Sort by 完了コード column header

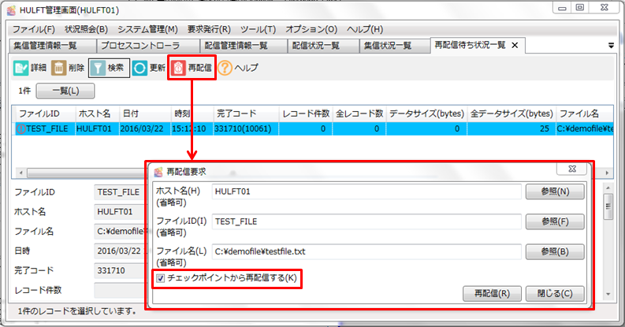coord(246,114)
